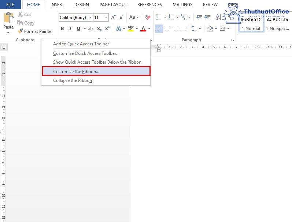Screen dimensions: 292x222
Task: Toggle Align Right paragraph alignment
Action: [x=175, y=29]
